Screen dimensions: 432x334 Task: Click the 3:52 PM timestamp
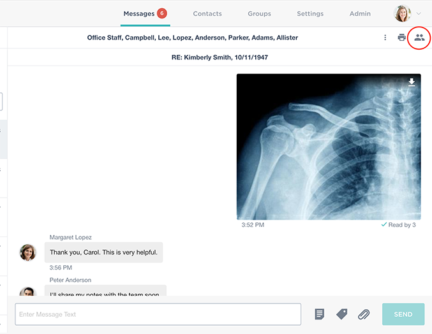tap(253, 225)
